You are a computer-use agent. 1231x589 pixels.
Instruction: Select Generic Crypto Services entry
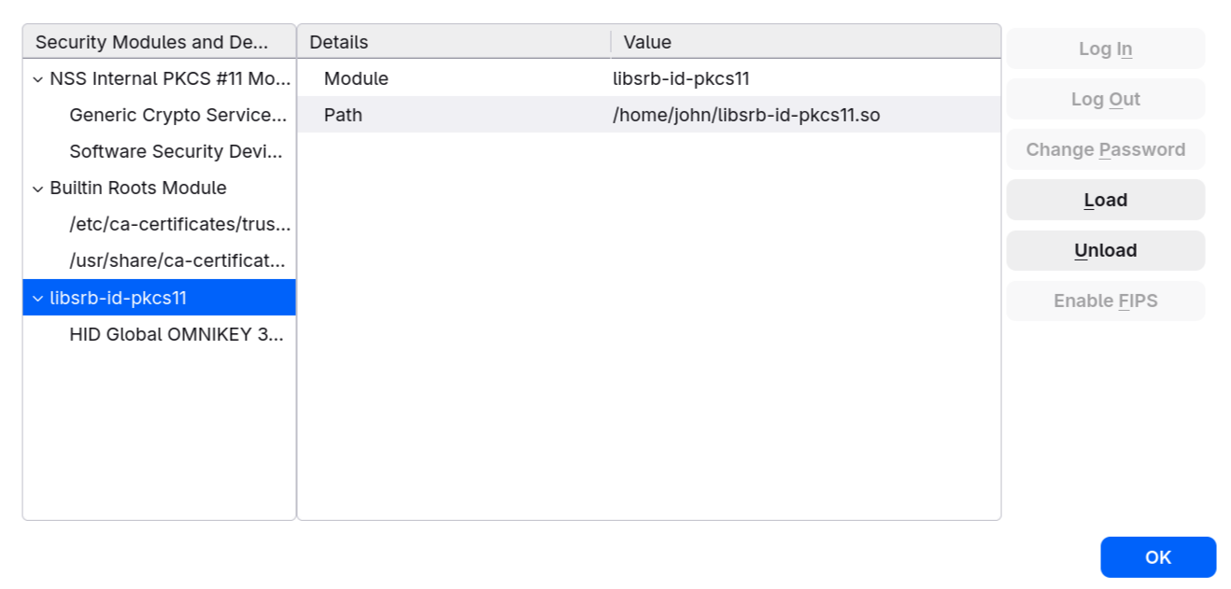click(160, 116)
